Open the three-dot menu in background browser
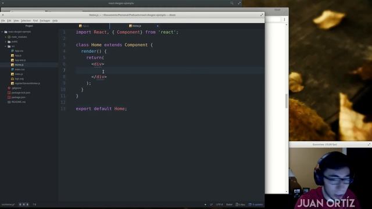 click(x=284, y=19)
